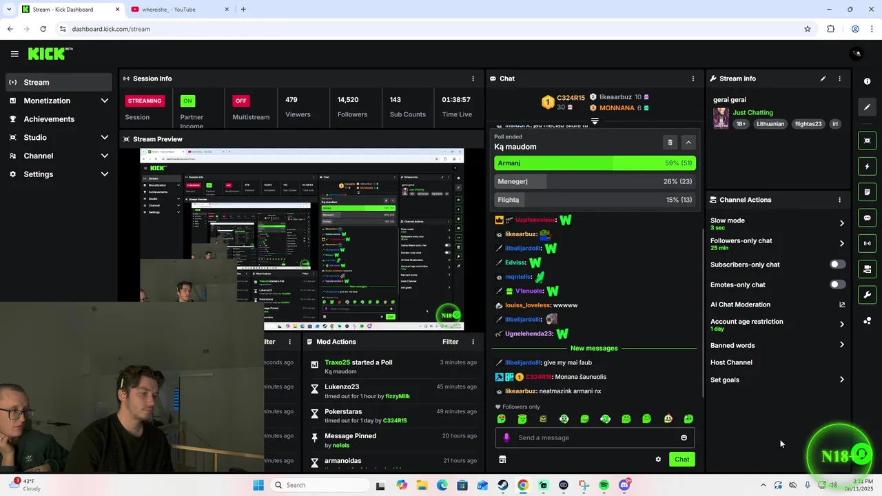The image size is (882, 496).
Task: Toggle the Multistream OFF badge
Action: 240,101
